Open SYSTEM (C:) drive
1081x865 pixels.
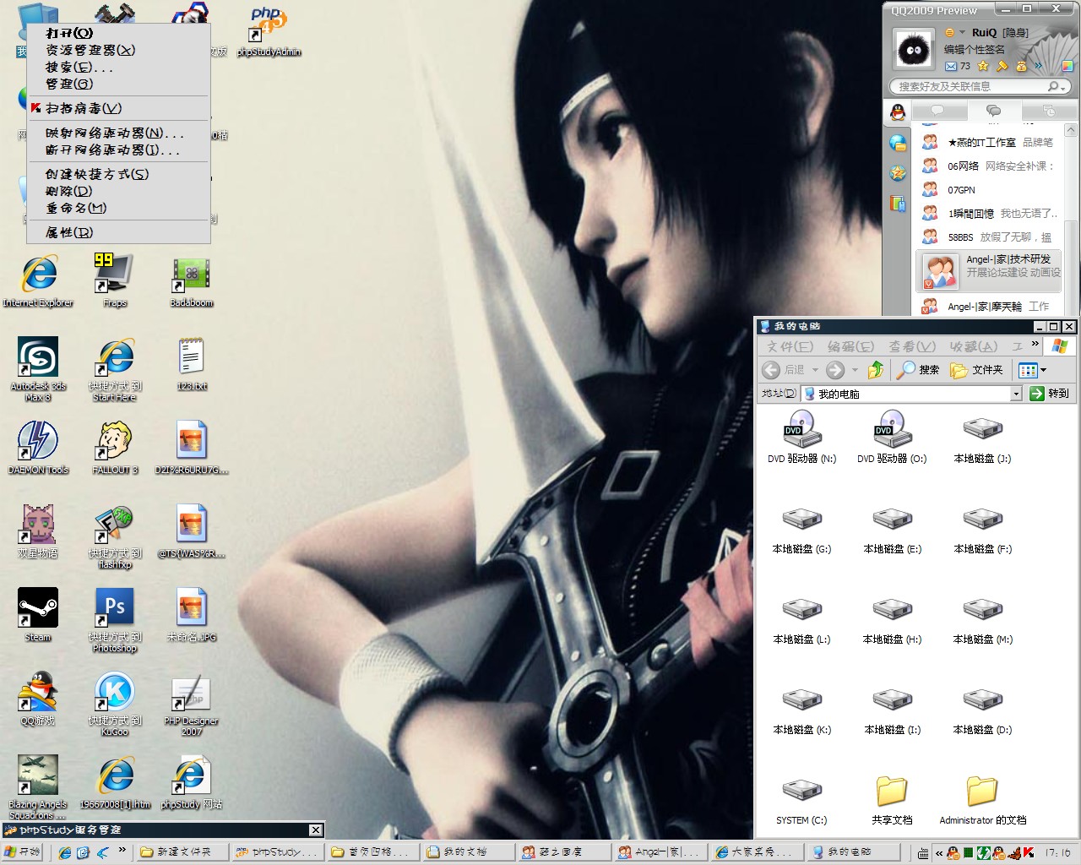pos(801,802)
